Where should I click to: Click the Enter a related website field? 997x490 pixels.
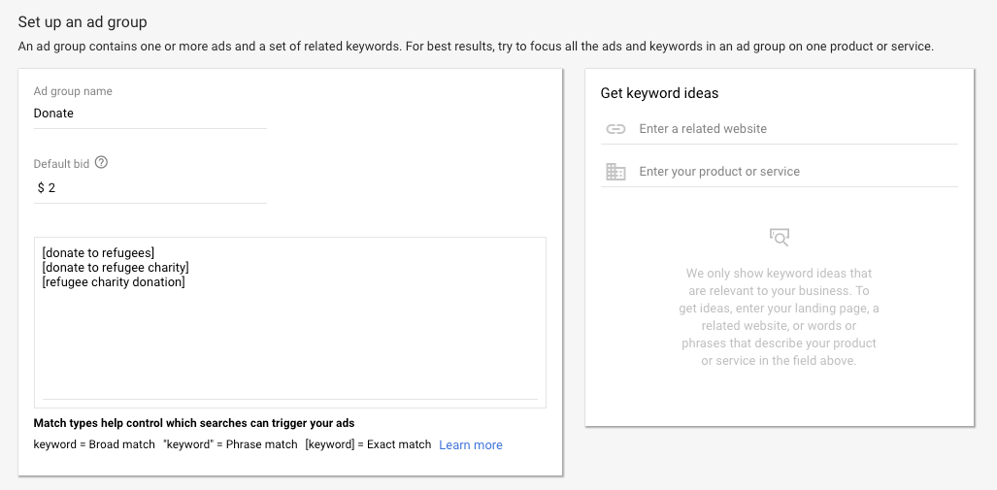pos(797,129)
